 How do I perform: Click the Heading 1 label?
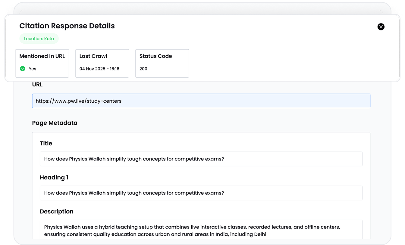click(54, 178)
